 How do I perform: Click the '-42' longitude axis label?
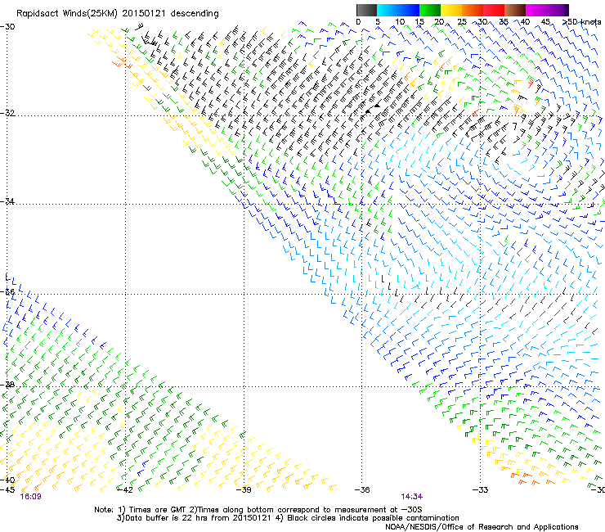click(125, 490)
